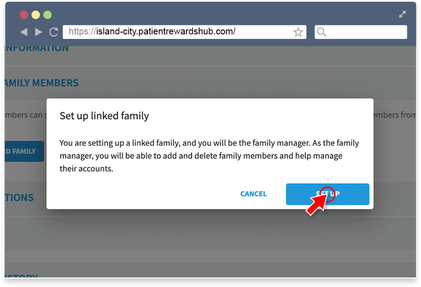Dismiss the dialog with CANCEL
421x287 pixels.
254,194
